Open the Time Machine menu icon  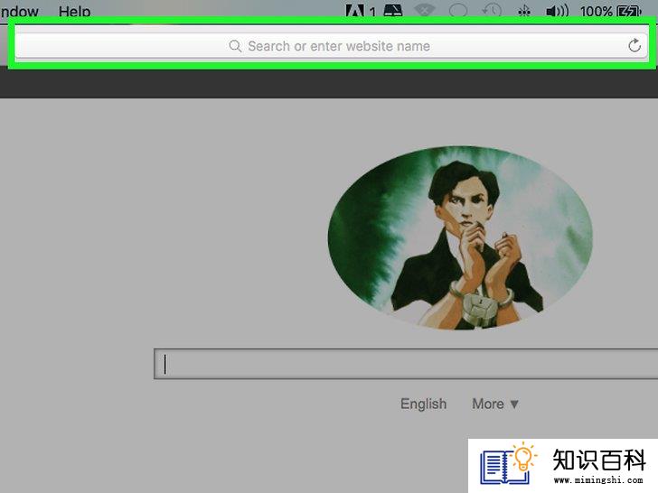pos(492,11)
